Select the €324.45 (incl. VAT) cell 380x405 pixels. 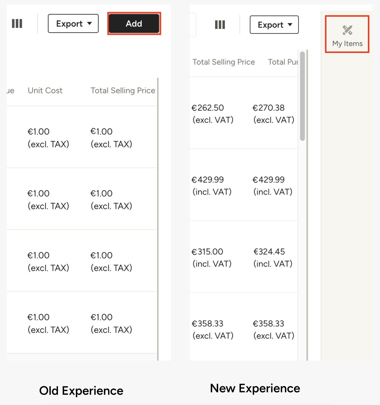pos(273,257)
